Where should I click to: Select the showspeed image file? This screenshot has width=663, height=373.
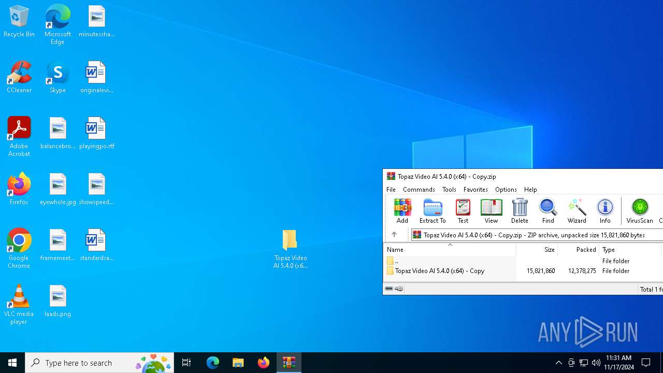point(97,189)
